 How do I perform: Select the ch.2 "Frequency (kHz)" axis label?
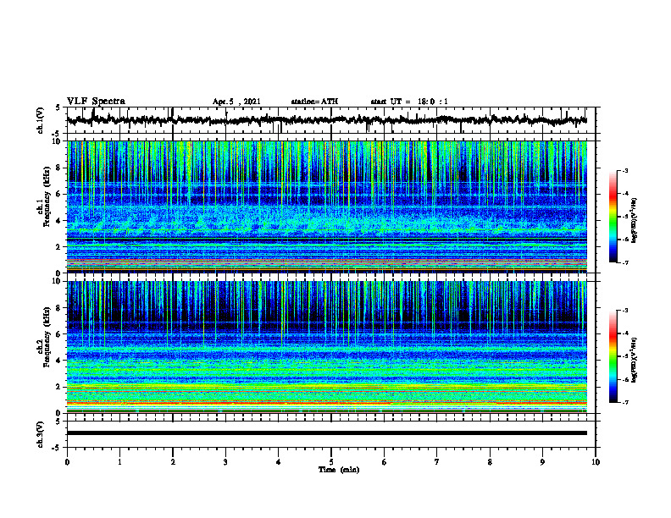47,337
